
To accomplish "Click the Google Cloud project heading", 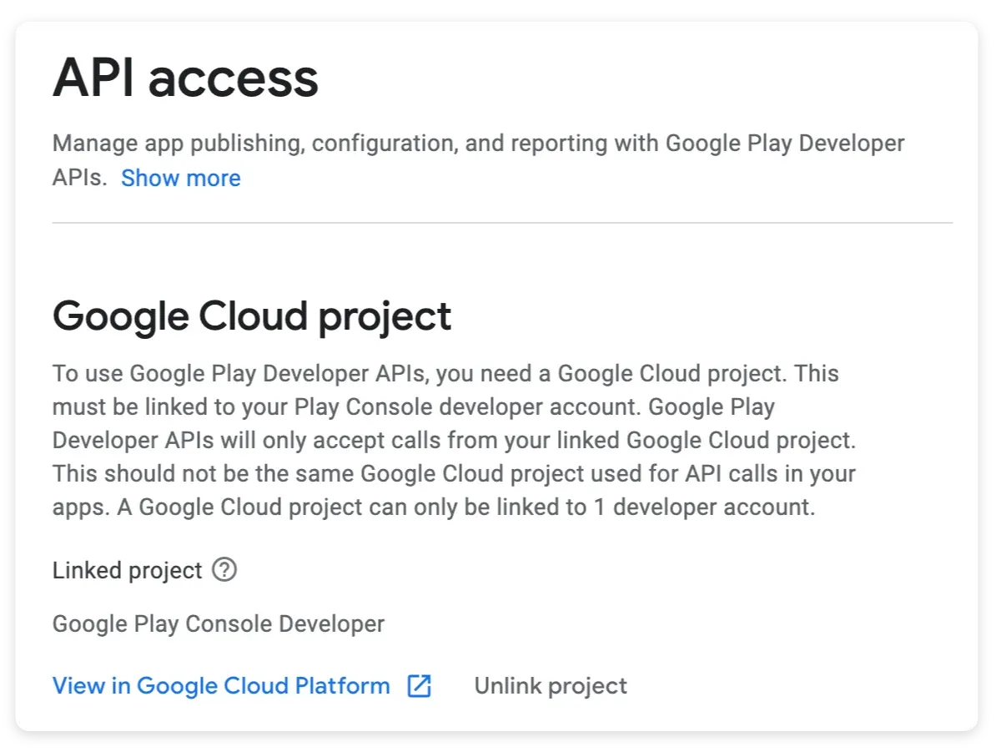I will click(x=252, y=316).
